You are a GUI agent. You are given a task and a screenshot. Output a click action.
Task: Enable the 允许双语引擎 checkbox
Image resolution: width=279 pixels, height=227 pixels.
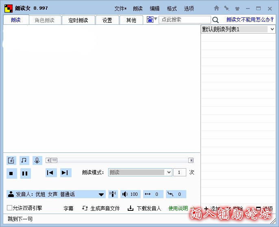tap(10, 208)
